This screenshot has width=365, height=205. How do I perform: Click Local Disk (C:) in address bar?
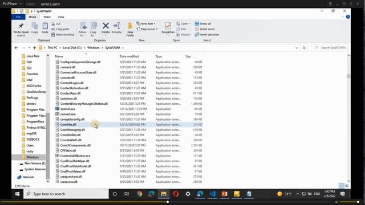coord(72,48)
